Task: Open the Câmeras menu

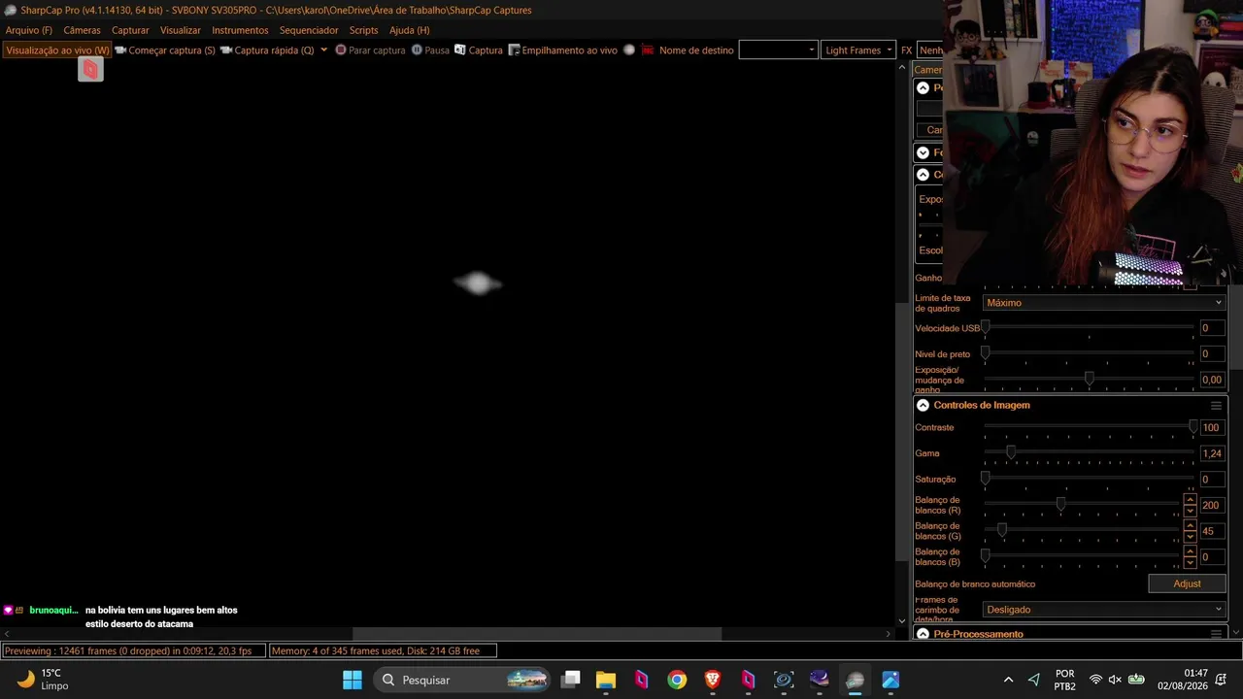Action: (x=82, y=30)
